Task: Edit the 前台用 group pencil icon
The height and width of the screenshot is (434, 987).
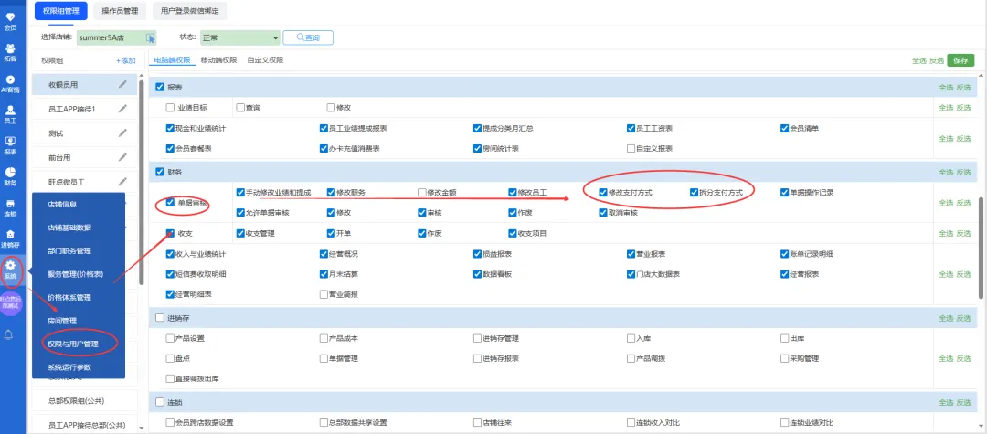Action: tap(122, 157)
